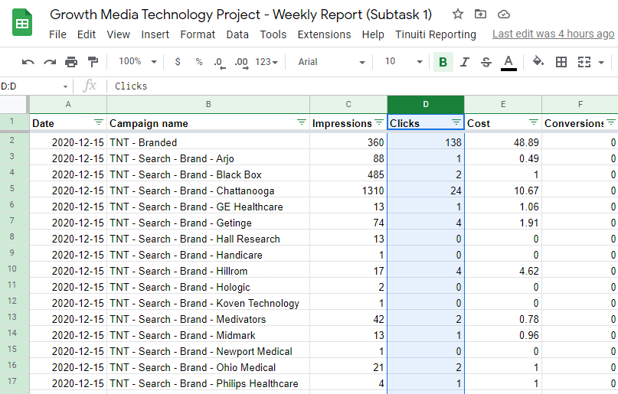Screen dimensions: 618x394
Task: Select the 'TNT - Branded' cell
Action: click(x=208, y=142)
